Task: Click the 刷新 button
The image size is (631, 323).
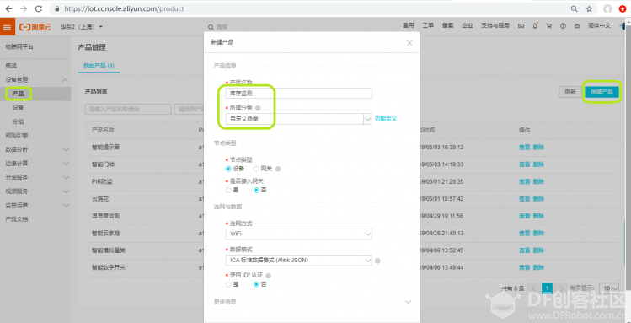Action: click(570, 92)
